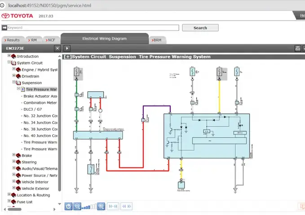This screenshot has height=215, width=305.
Task: Expand Location & Routing node
Action: point(9,194)
